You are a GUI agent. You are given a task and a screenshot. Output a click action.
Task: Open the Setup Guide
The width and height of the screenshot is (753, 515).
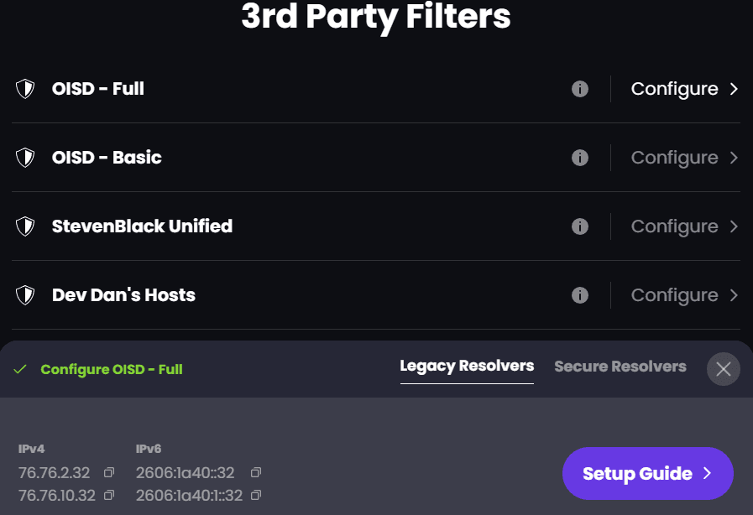(647, 473)
